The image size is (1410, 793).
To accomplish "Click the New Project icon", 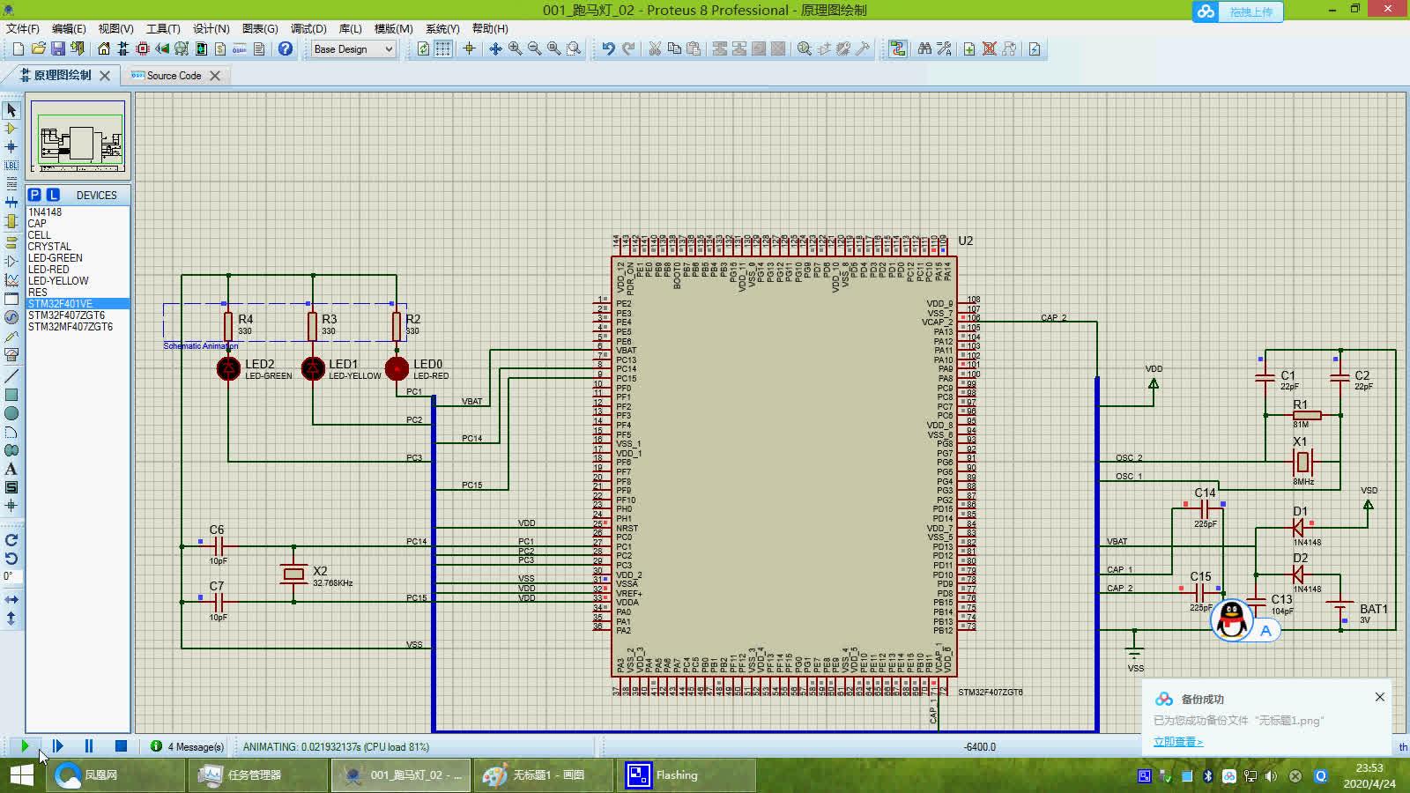I will pos(18,49).
